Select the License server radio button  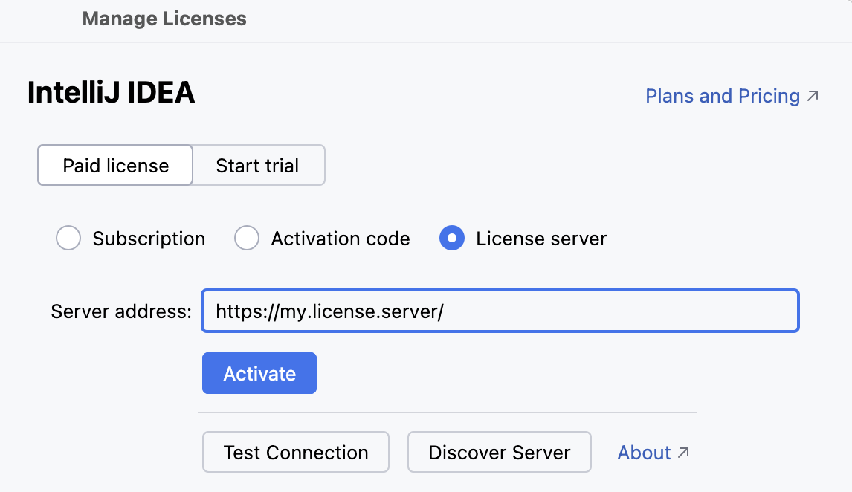pyautogui.click(x=452, y=239)
